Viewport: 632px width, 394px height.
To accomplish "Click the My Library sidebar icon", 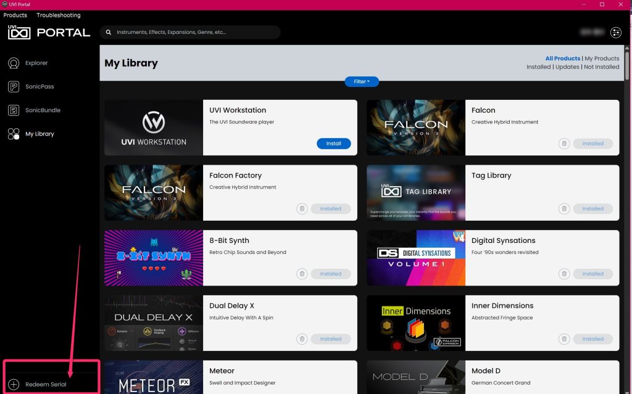I will coord(14,134).
